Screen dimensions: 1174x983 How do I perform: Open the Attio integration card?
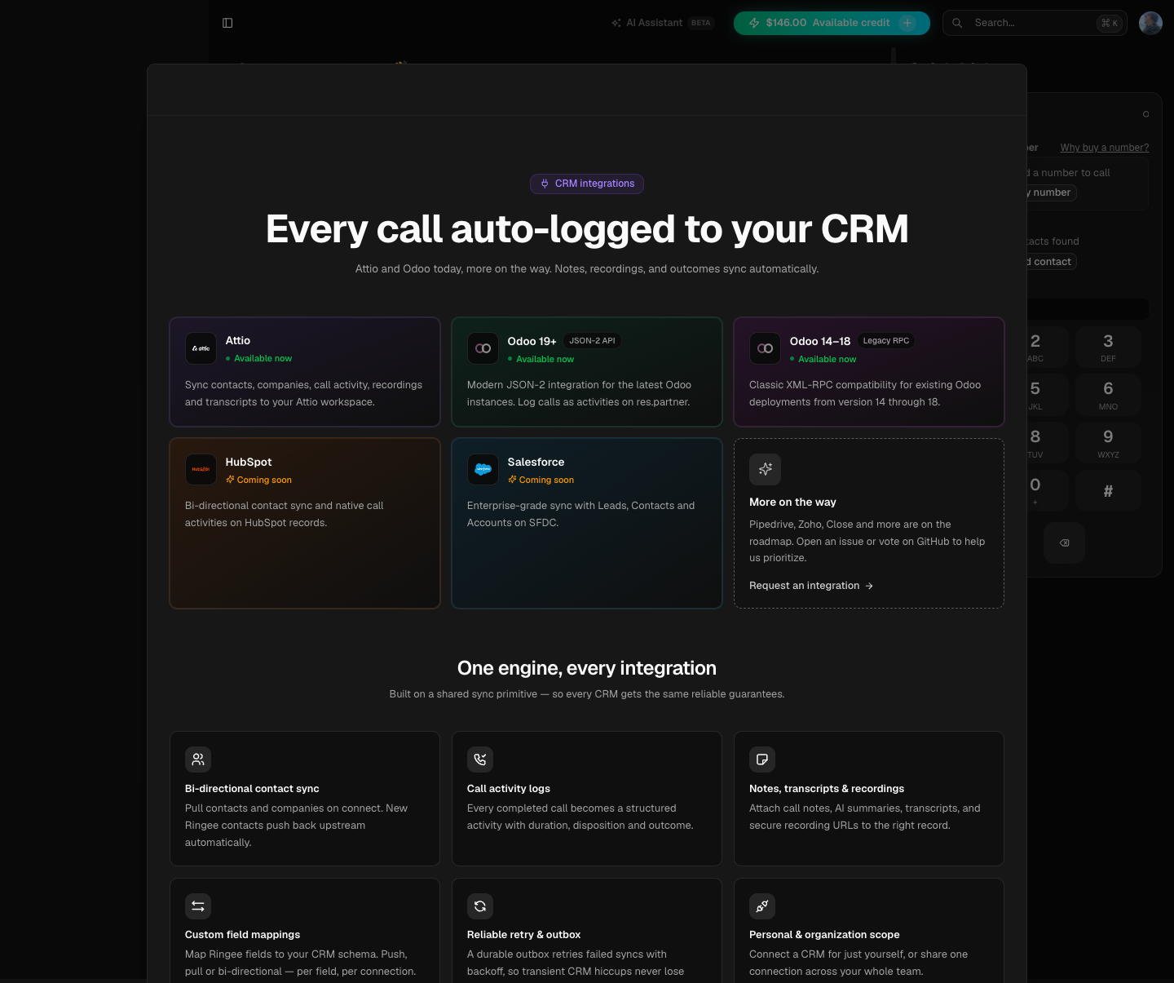point(305,372)
